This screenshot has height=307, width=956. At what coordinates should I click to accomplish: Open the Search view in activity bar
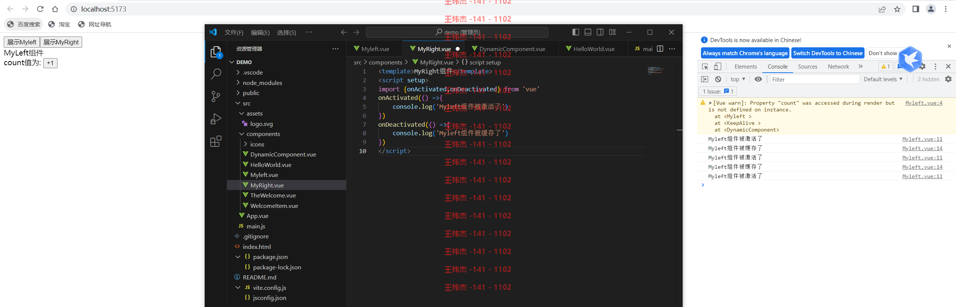(216, 74)
